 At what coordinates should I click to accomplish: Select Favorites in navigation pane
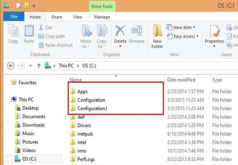click(24, 82)
